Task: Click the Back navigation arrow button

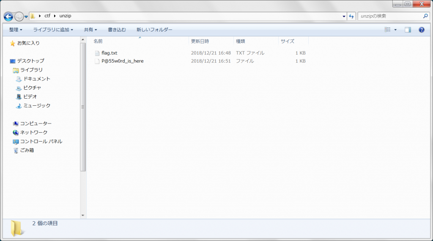Action: click(x=9, y=16)
